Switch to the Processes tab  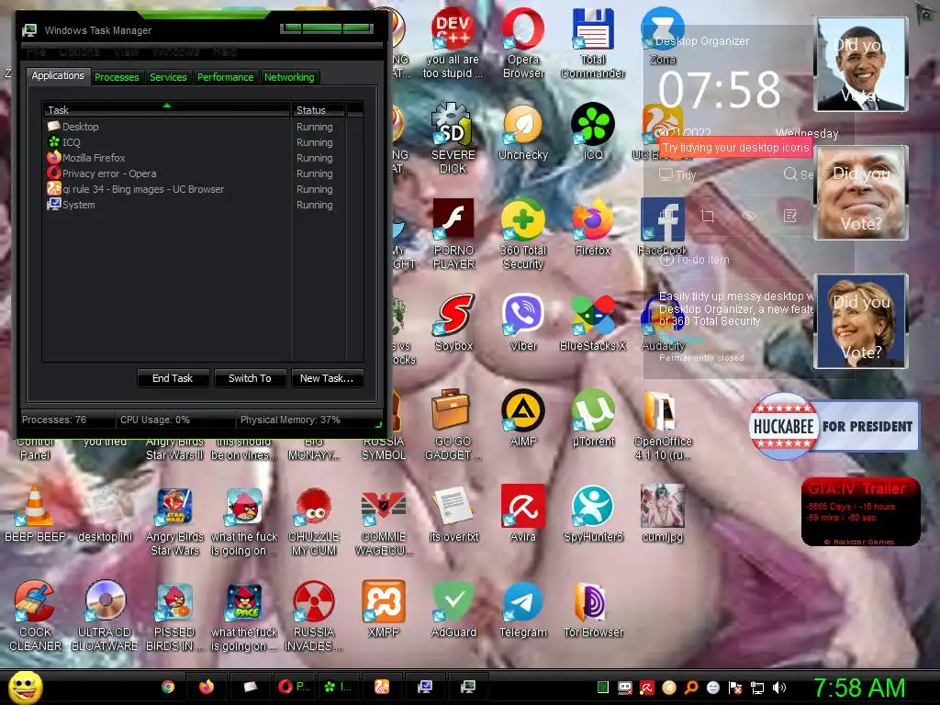[117, 77]
